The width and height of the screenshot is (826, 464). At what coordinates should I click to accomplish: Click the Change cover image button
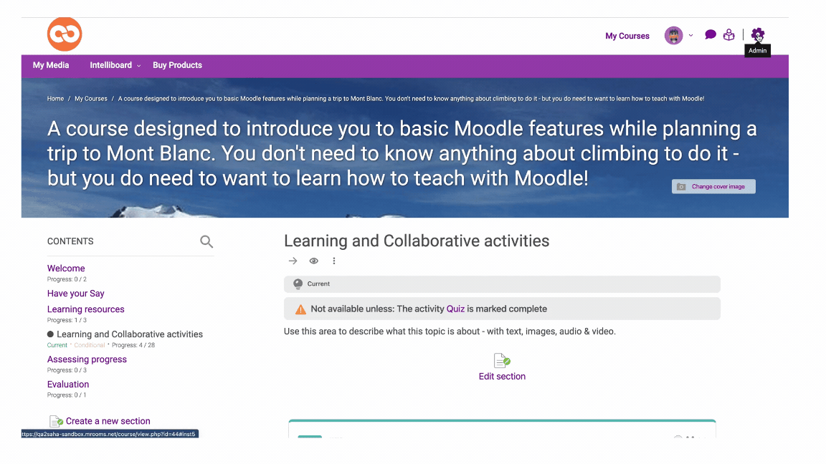[713, 187]
